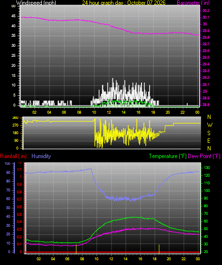
Task: Click the 30.1 value on the barometer axis
Action: pyautogui.click(x=206, y=17)
